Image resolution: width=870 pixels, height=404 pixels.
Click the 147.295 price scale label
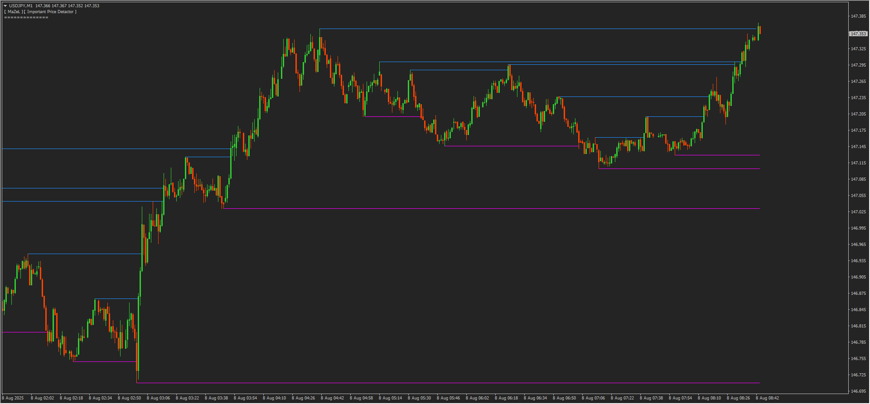click(x=858, y=65)
